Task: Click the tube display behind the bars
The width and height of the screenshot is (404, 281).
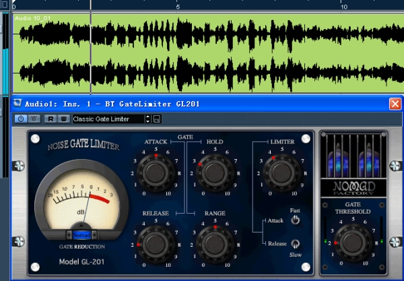Action: point(353,156)
